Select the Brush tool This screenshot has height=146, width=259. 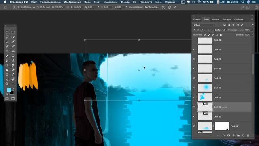[7, 56]
